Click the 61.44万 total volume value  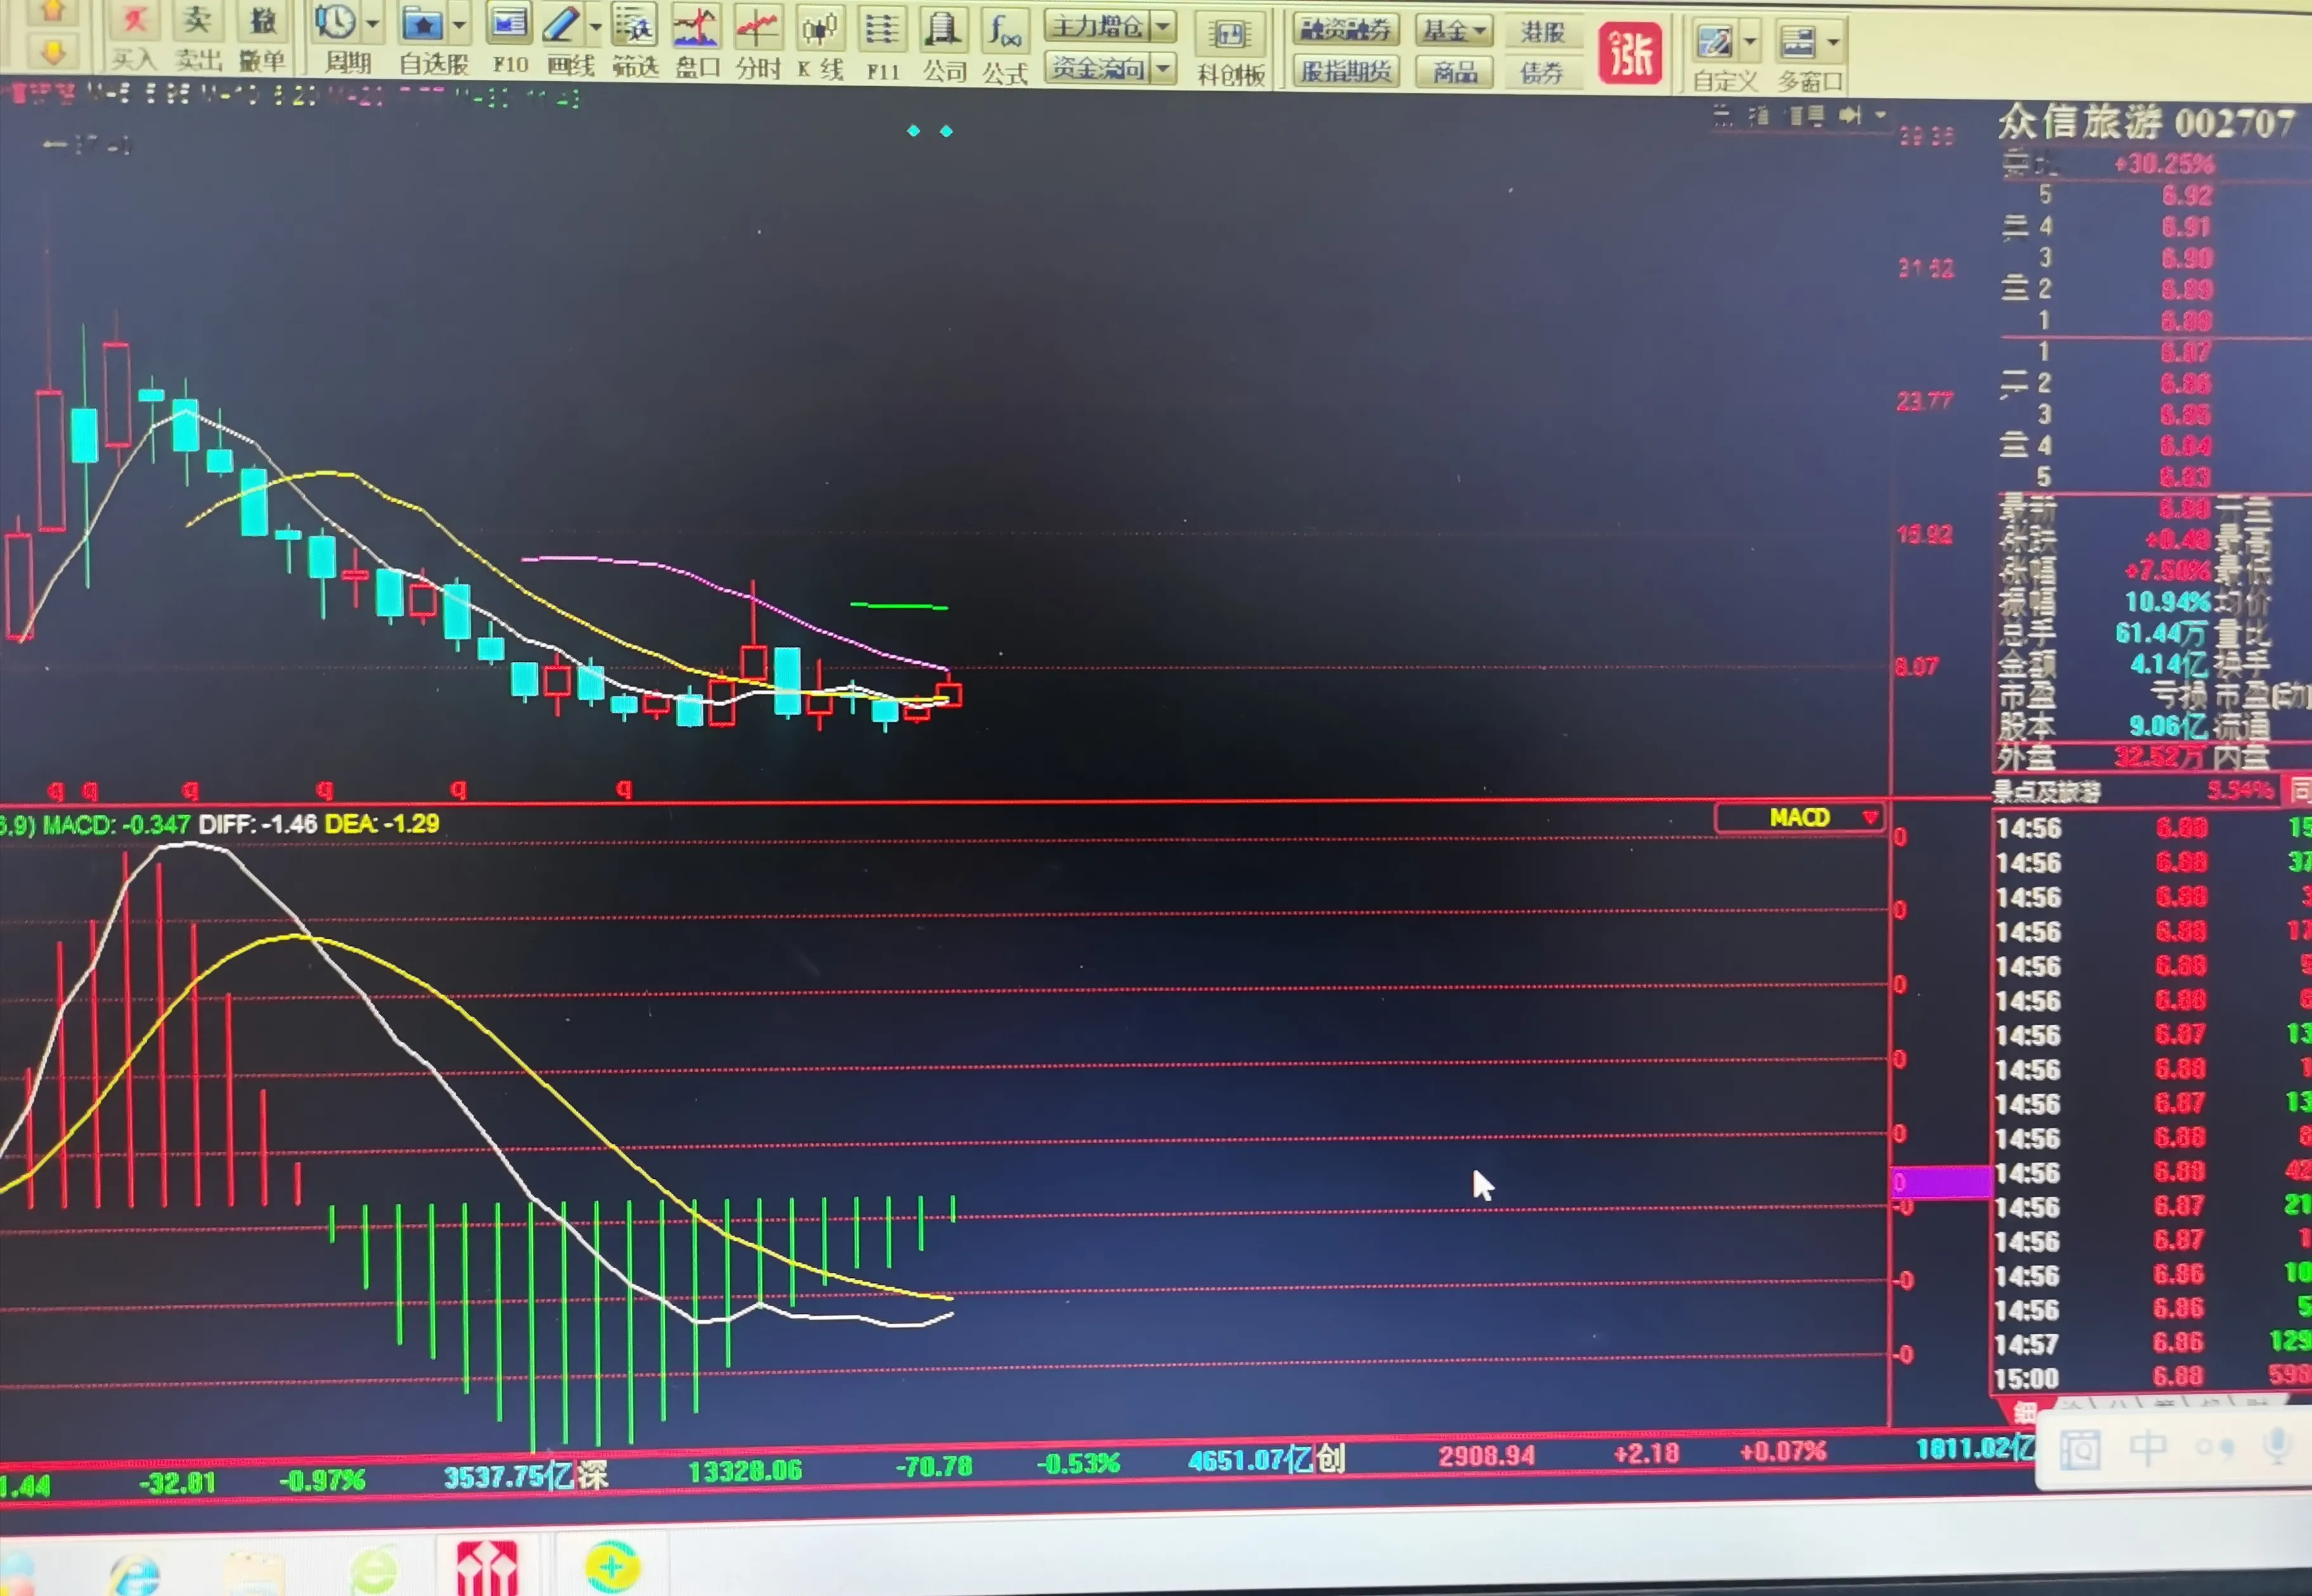point(2160,633)
